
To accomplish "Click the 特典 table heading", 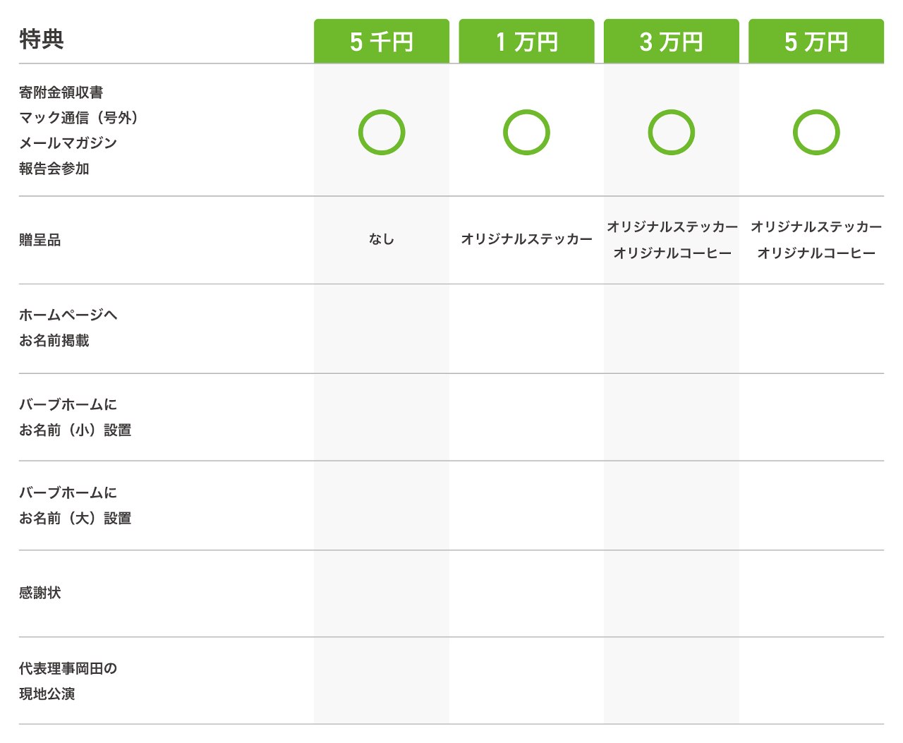I will click(x=42, y=39).
